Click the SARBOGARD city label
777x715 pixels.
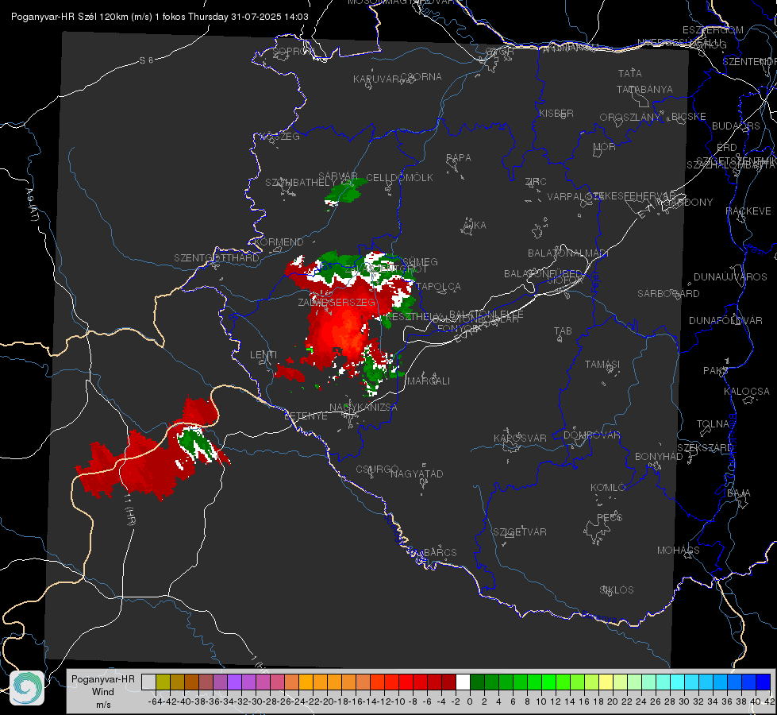tap(668, 293)
